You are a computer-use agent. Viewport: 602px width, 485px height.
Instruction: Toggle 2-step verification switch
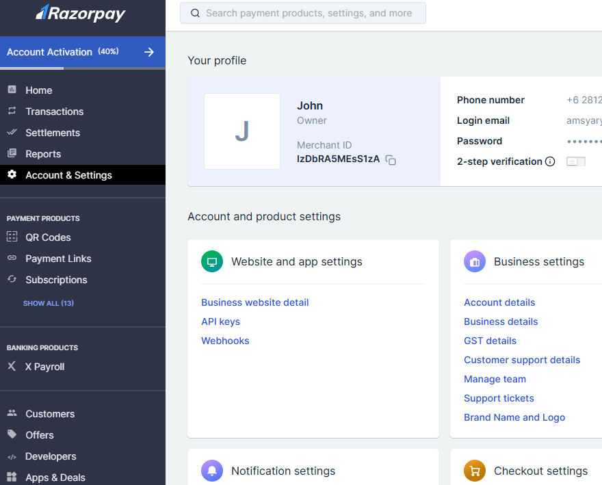click(x=576, y=162)
